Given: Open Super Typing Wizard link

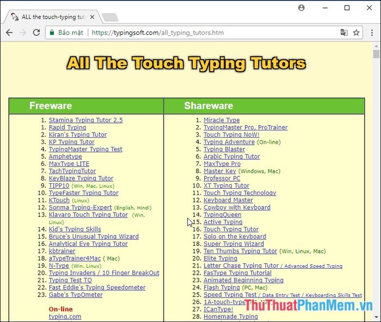Looking at the screenshot, I should point(233,244).
